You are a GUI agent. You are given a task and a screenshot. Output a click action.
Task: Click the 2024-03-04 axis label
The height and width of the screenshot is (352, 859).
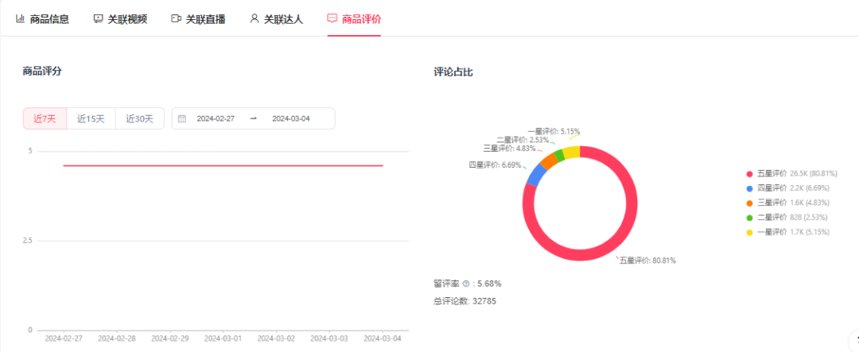[383, 338]
